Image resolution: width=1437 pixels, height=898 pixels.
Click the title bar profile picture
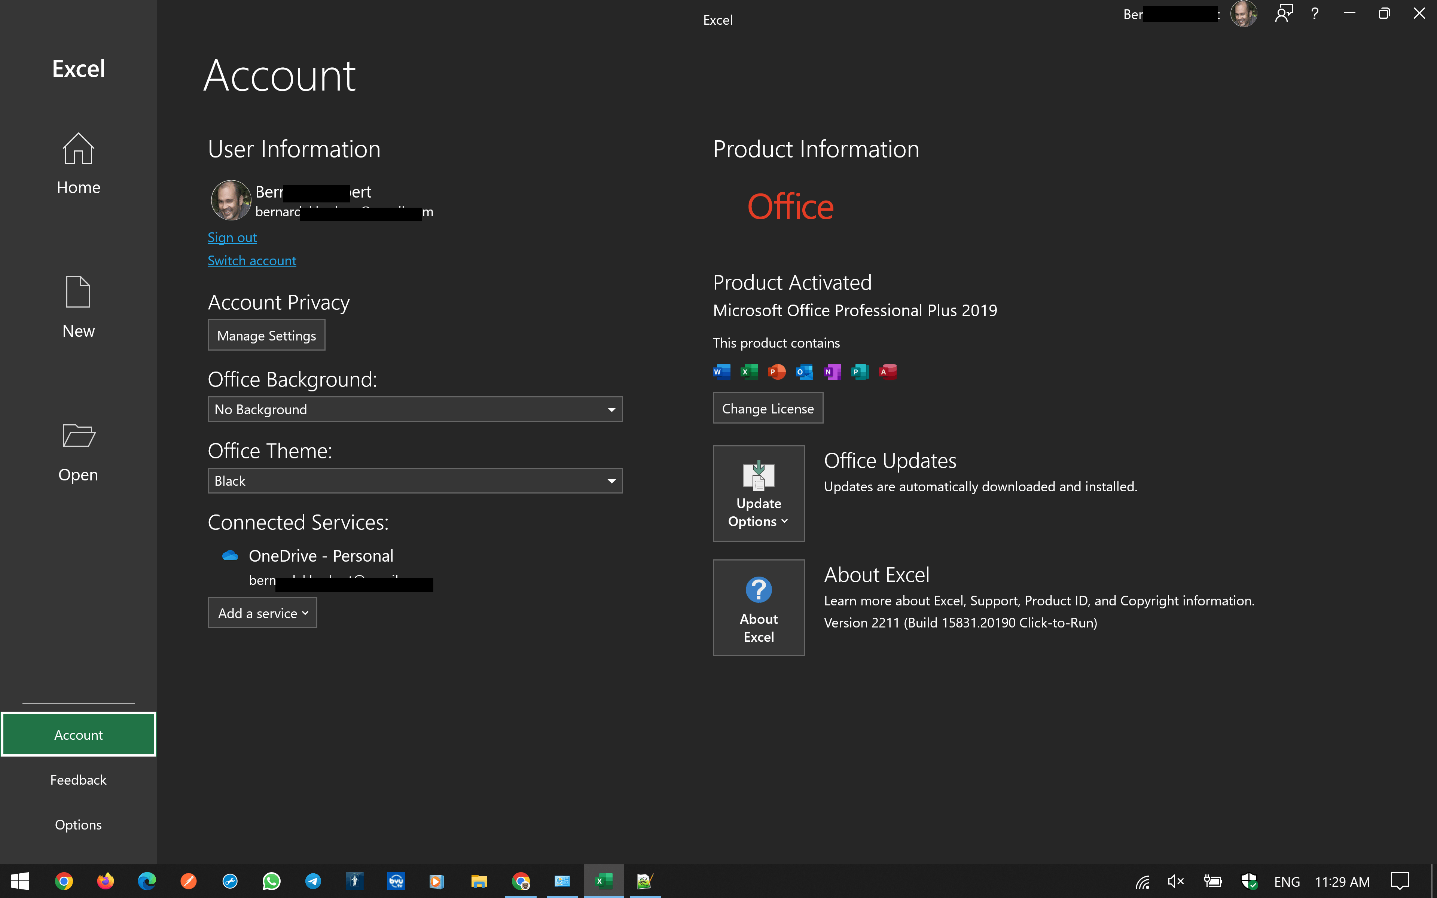(1244, 14)
